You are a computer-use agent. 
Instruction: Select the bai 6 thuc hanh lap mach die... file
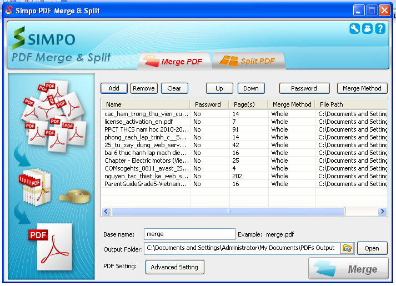point(244,153)
